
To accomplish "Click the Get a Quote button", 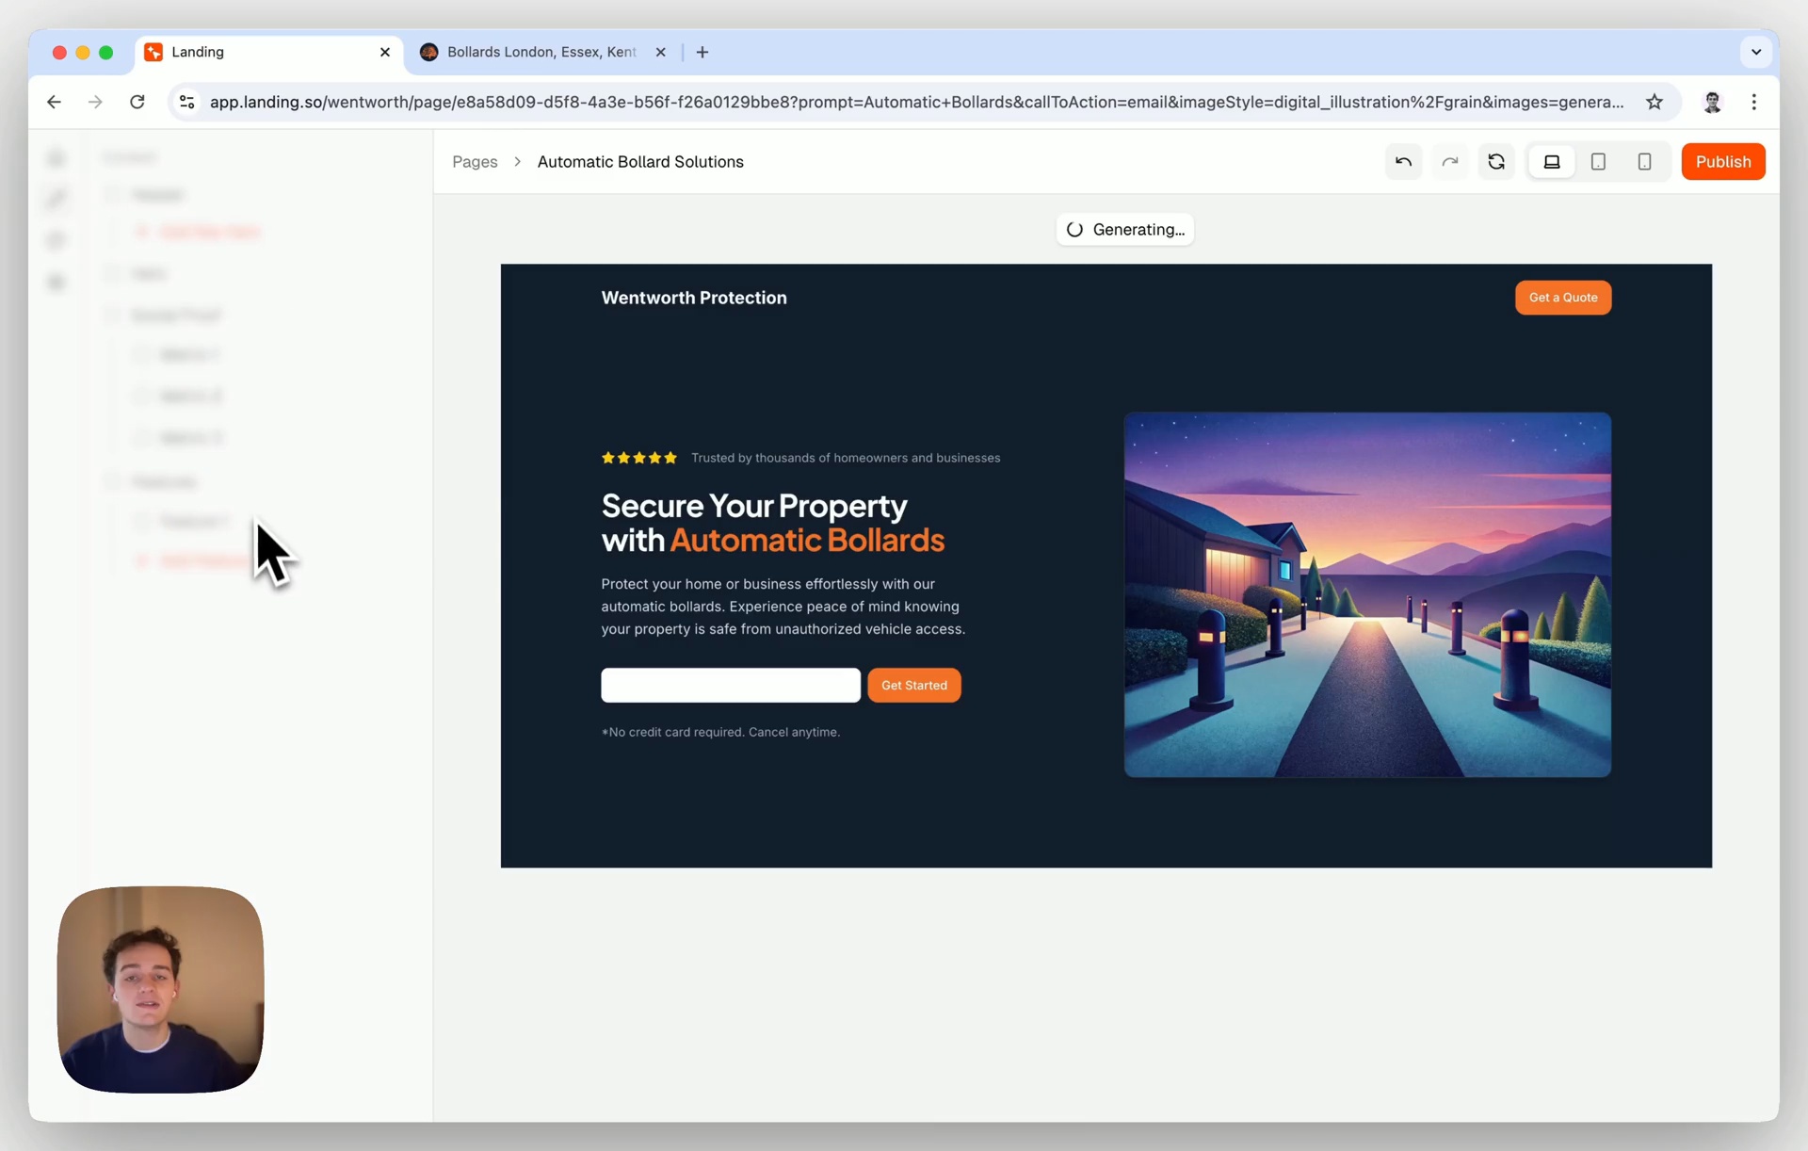I will click(x=1562, y=298).
